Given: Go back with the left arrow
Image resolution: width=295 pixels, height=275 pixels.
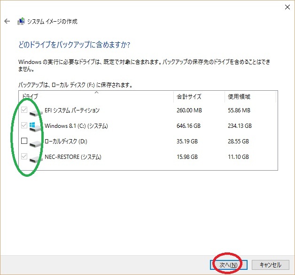Looking at the screenshot, I should click(7, 21).
